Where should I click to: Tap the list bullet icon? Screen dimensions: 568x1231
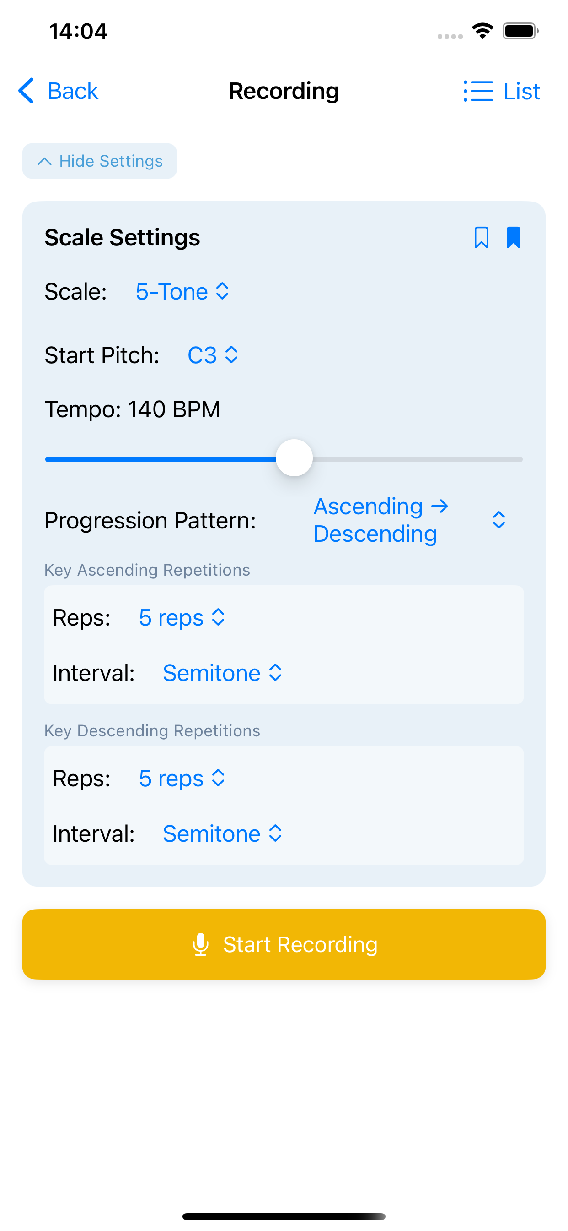coord(478,91)
